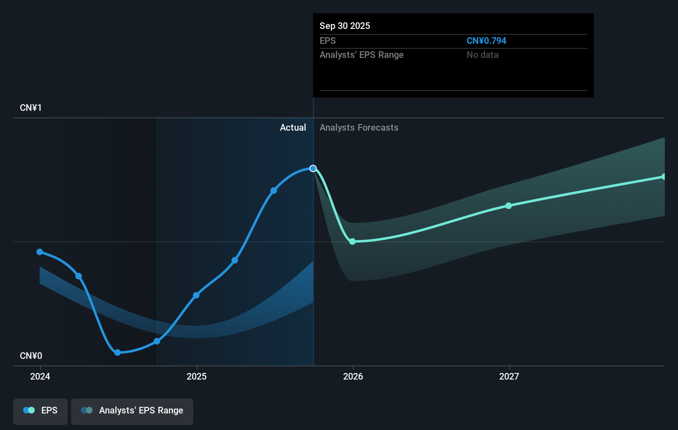Click the 'Analysts Forecasts' label
The height and width of the screenshot is (430, 678).
click(359, 128)
